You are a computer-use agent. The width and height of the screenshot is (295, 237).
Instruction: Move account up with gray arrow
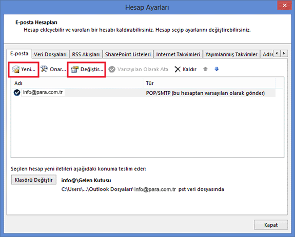coord(205,69)
